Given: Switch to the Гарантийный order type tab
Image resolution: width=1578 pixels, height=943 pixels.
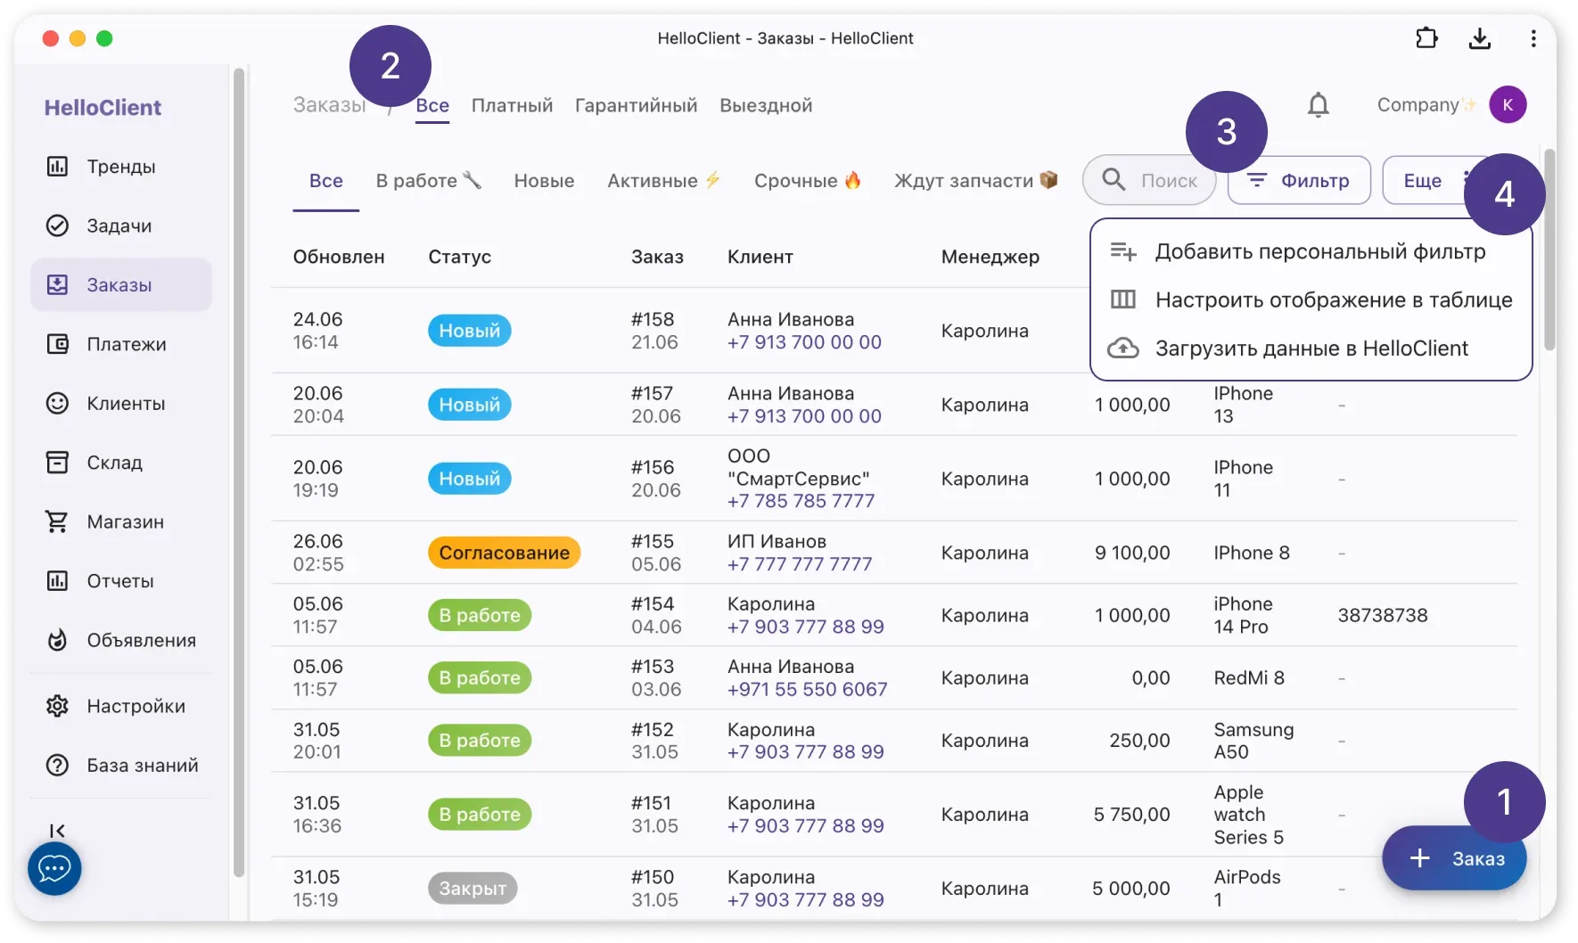Looking at the screenshot, I should point(636,105).
